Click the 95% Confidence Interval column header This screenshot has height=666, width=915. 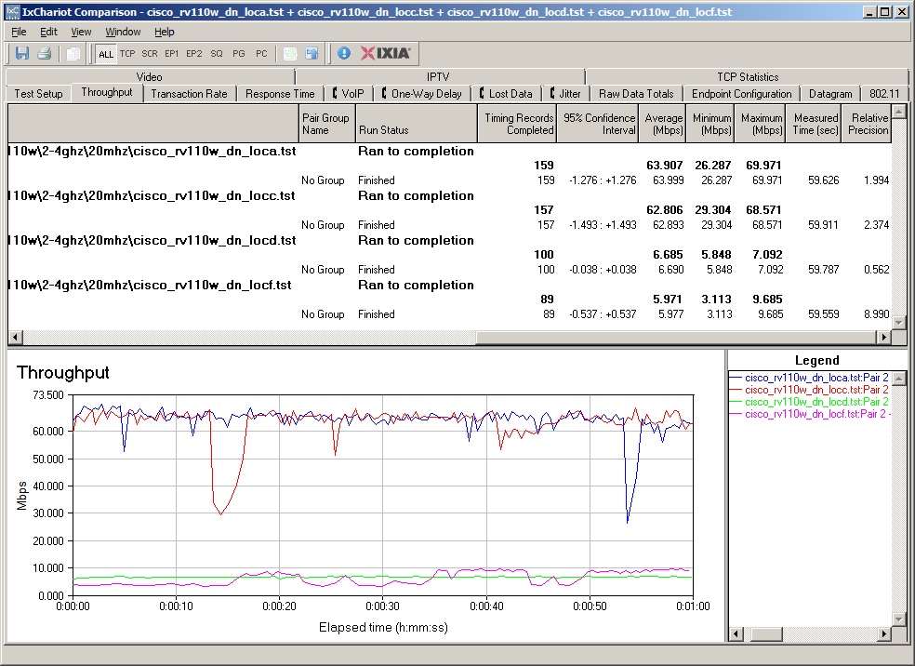pos(598,124)
